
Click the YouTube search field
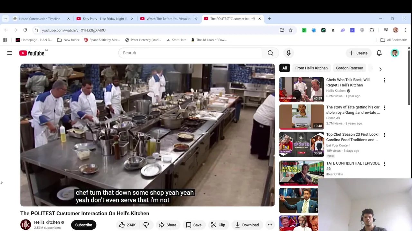[x=190, y=53]
